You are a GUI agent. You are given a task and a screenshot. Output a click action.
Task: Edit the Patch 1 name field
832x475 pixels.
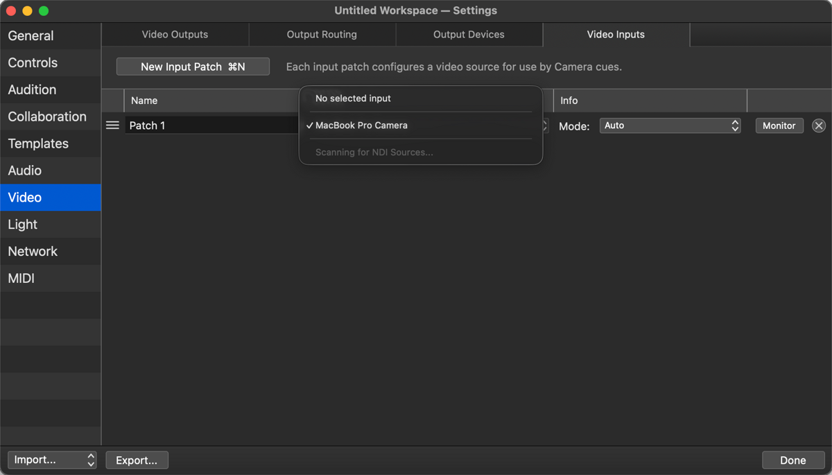[x=212, y=126]
